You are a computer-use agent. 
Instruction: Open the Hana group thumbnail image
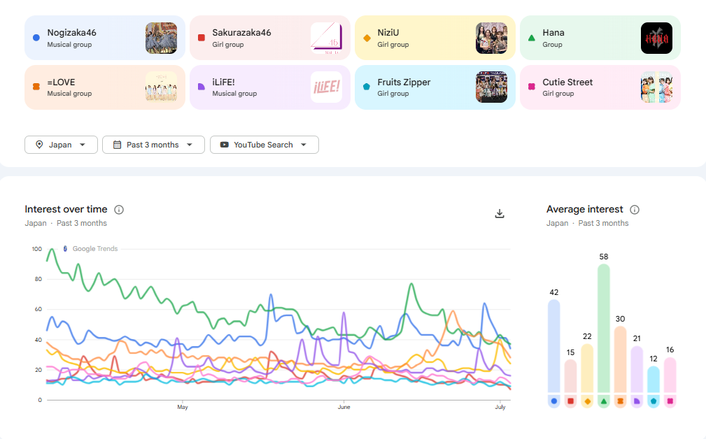coord(656,38)
